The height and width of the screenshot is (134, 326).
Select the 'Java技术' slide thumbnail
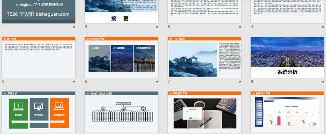pyautogui.click(x=204, y=57)
